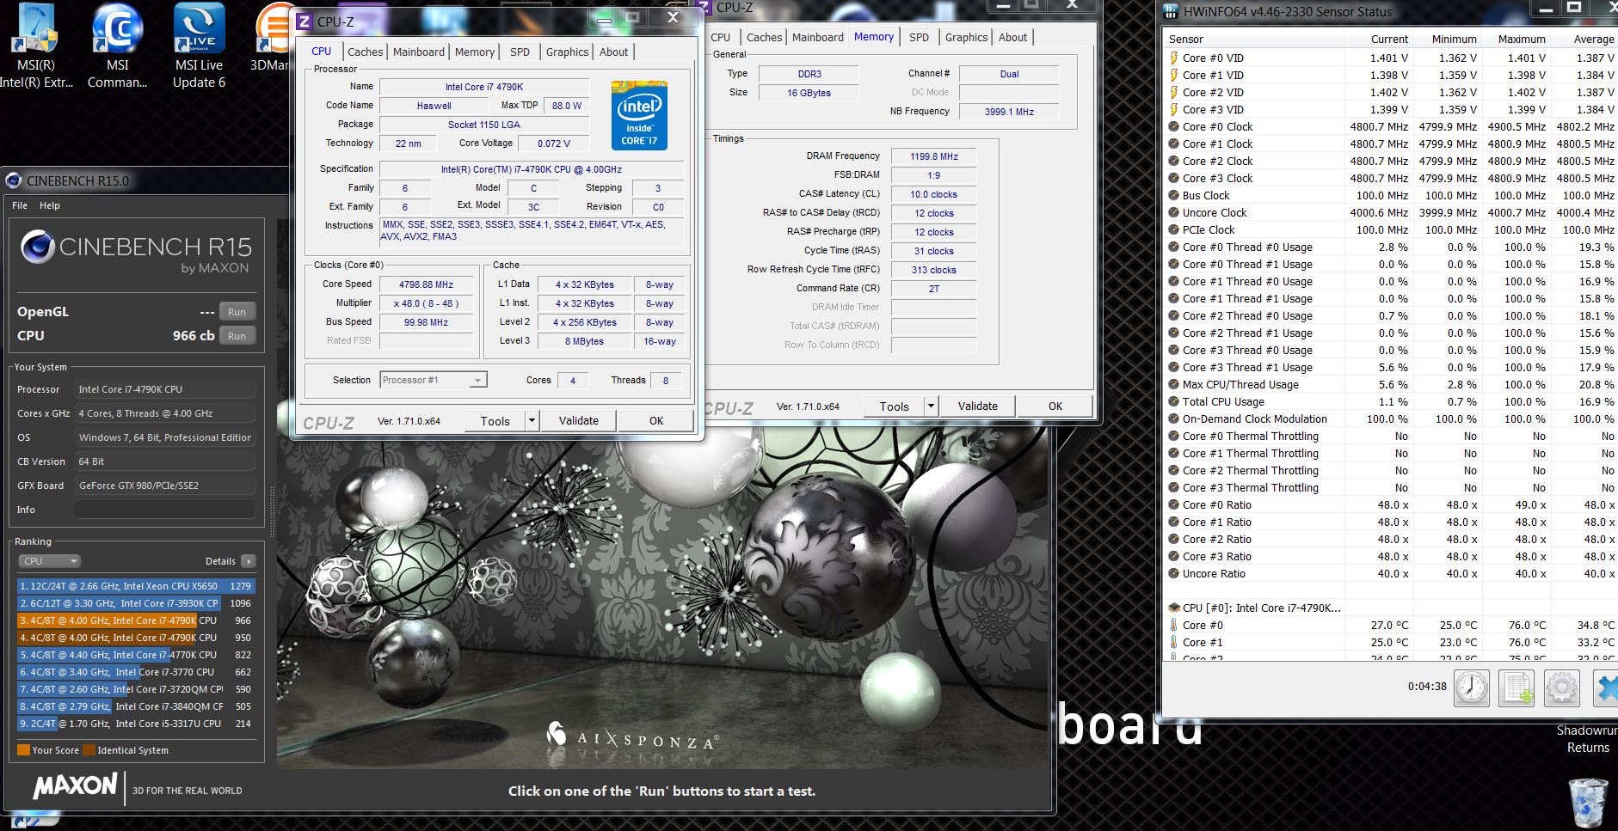Screen dimensions: 1618x831
Task: Open the Recycle Bin desktop icon
Action: pos(1588,801)
